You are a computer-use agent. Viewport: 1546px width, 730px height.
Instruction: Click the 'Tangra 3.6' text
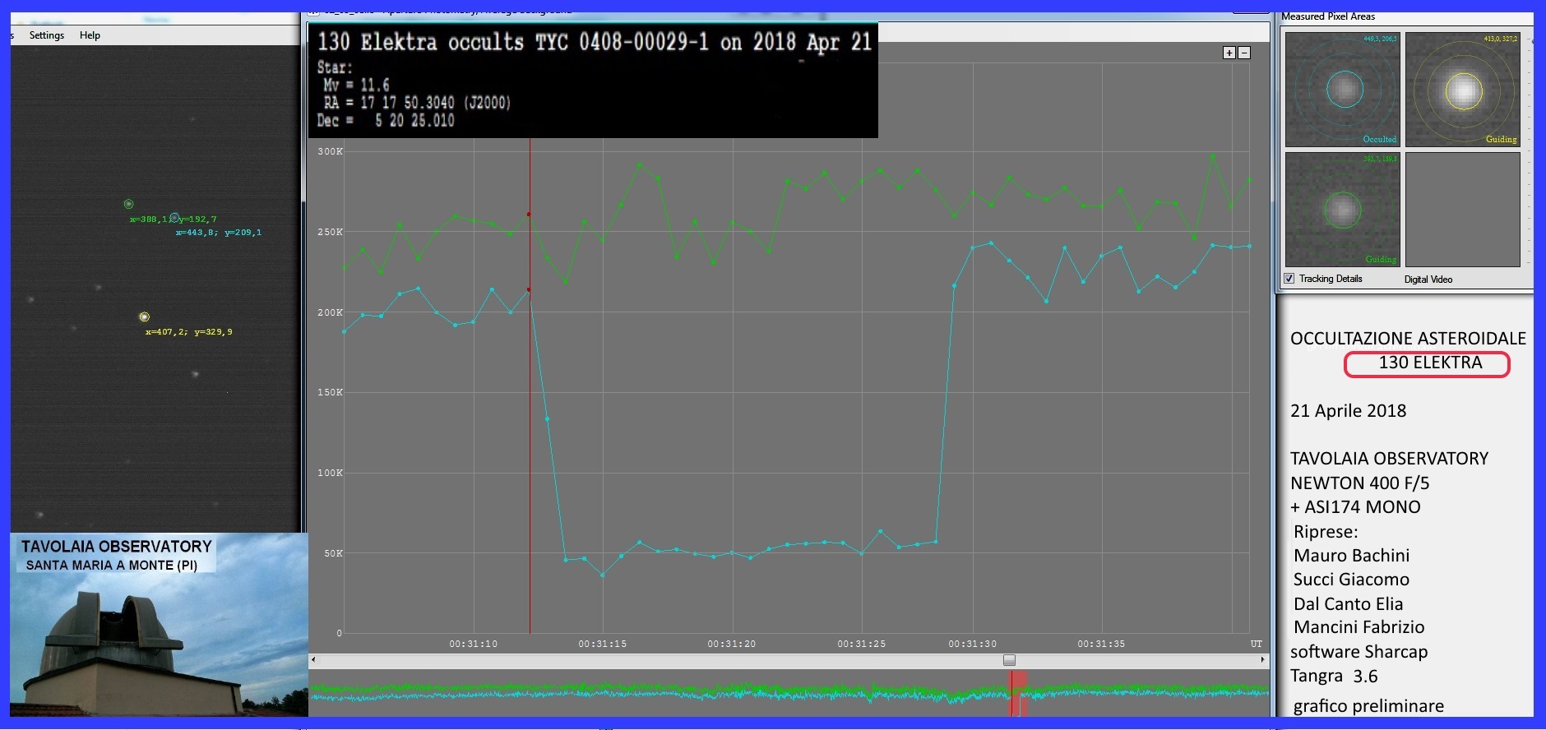pyautogui.click(x=1333, y=677)
